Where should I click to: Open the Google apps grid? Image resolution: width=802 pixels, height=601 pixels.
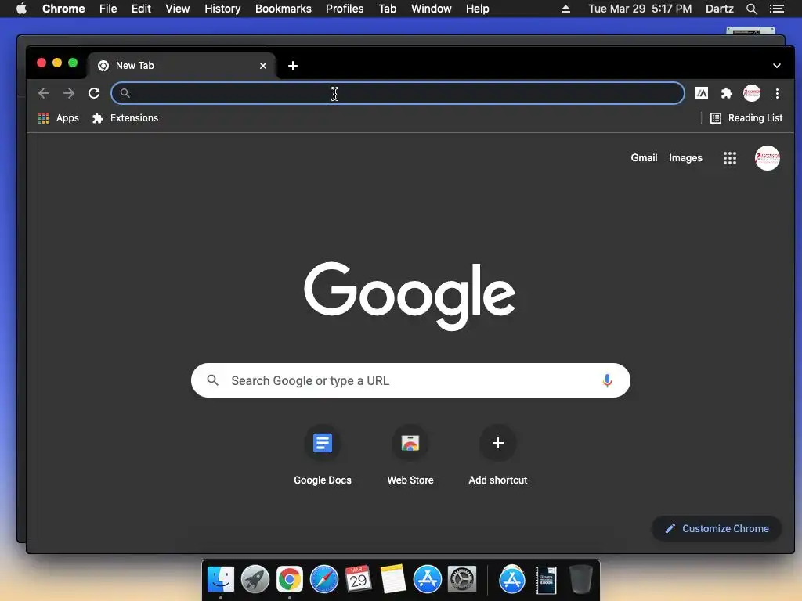729,158
